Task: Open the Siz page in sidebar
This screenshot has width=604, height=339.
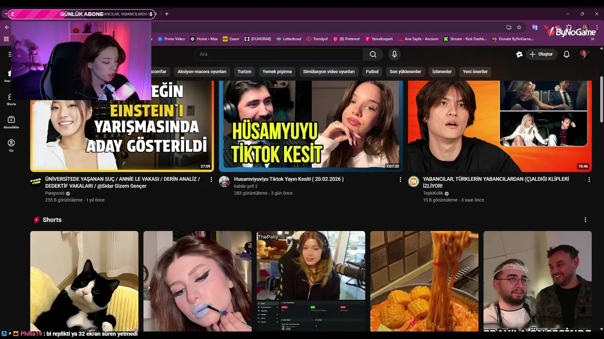Action: (11, 145)
